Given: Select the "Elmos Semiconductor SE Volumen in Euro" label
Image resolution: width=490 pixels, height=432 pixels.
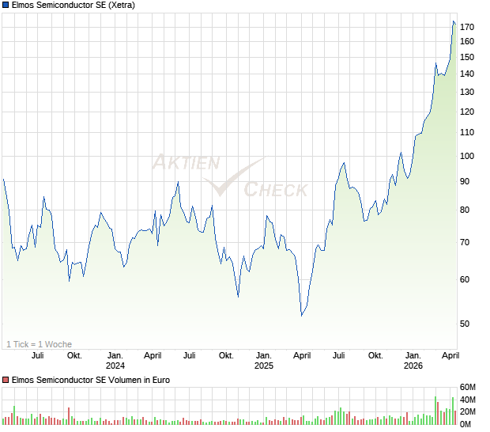Looking at the screenshot, I should pos(91,380).
